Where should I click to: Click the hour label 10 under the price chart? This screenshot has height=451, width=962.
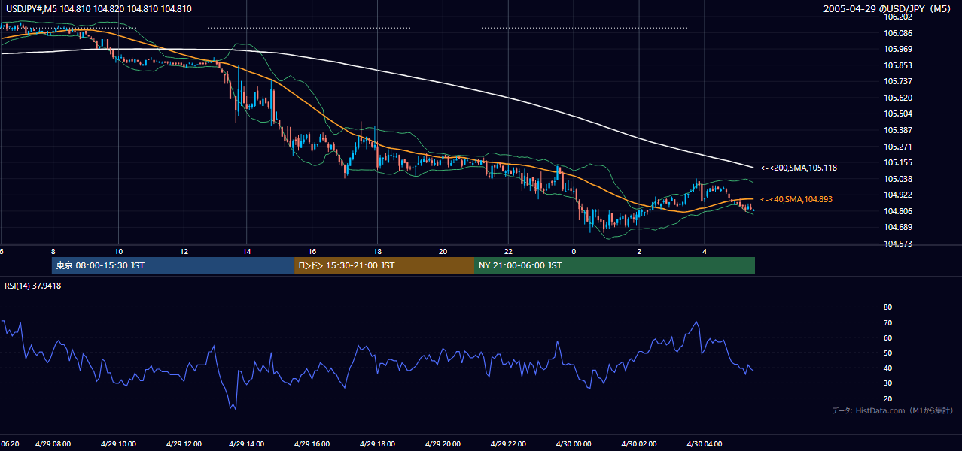click(x=119, y=252)
